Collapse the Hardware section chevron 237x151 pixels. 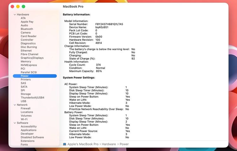[x=15, y=15]
